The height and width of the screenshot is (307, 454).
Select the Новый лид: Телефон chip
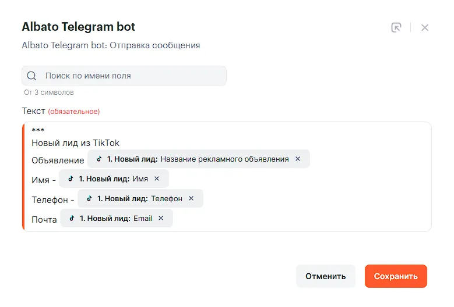point(140,198)
